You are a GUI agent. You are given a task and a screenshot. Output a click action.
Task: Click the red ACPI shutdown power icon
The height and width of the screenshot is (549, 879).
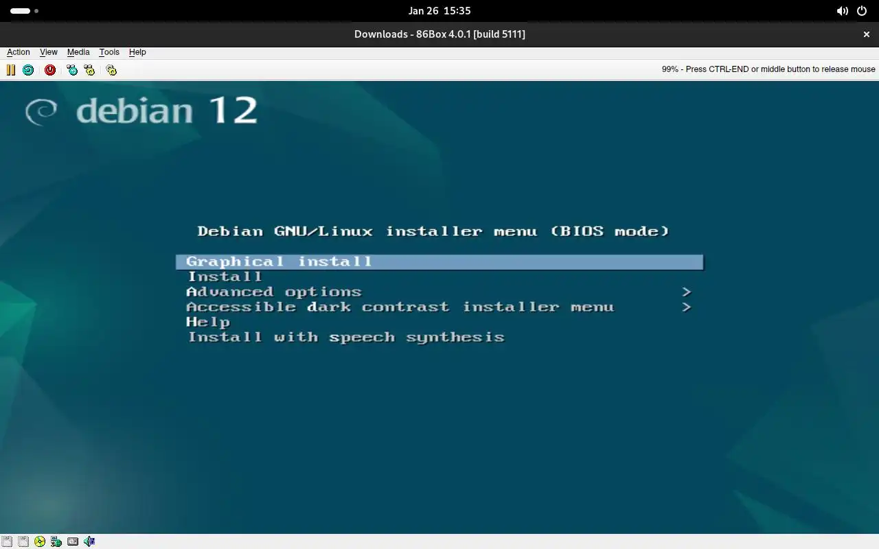point(50,70)
